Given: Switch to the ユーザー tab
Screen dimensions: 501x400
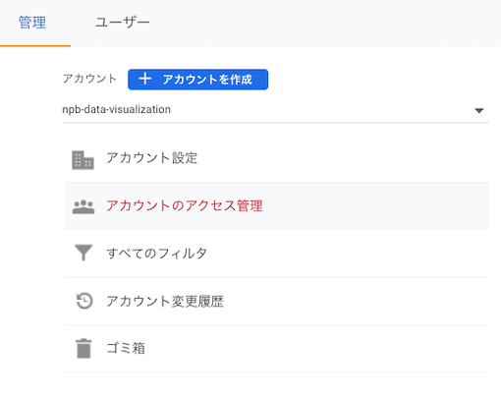Looking at the screenshot, I should point(123,23).
